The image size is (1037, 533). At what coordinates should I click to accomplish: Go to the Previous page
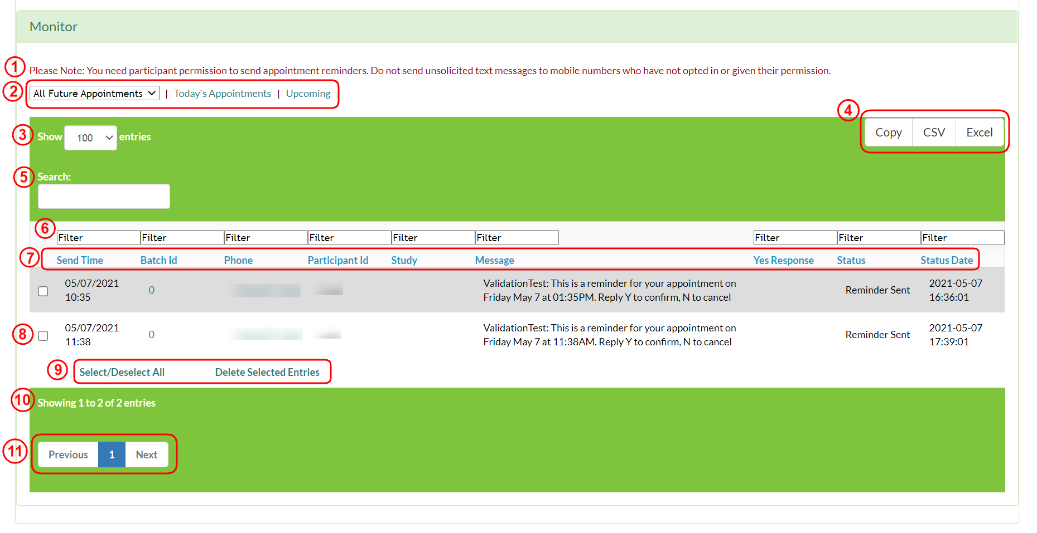tap(68, 454)
